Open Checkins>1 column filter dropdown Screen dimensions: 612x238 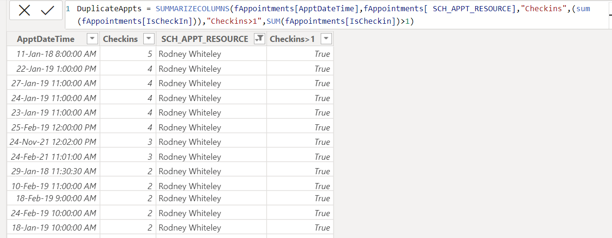click(326, 39)
